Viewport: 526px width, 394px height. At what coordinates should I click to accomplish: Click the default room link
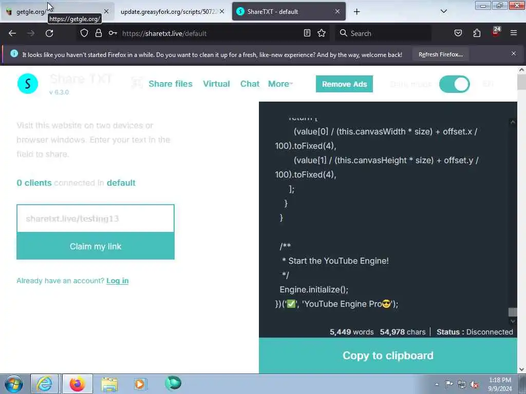(x=121, y=183)
